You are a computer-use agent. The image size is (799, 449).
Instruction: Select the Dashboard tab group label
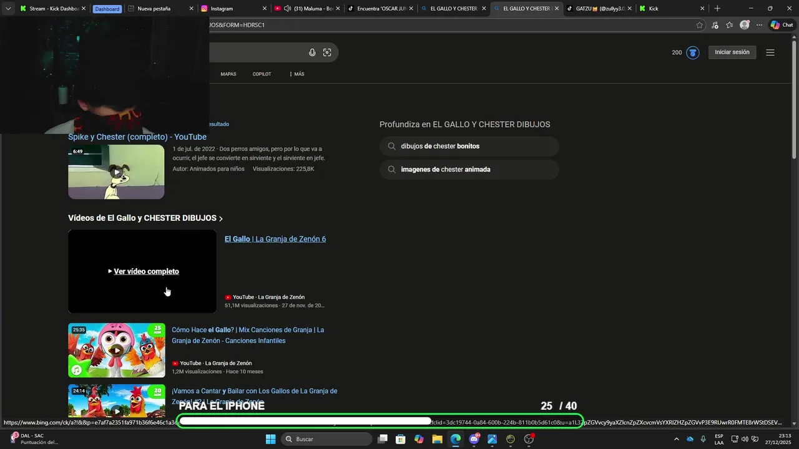coord(107,9)
